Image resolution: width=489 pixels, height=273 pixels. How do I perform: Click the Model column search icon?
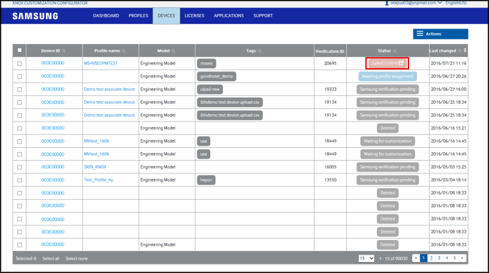(x=173, y=51)
